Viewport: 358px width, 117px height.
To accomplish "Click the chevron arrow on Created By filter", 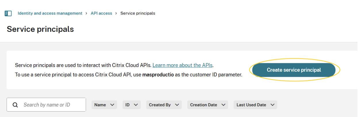I will pyautogui.click(x=176, y=105).
